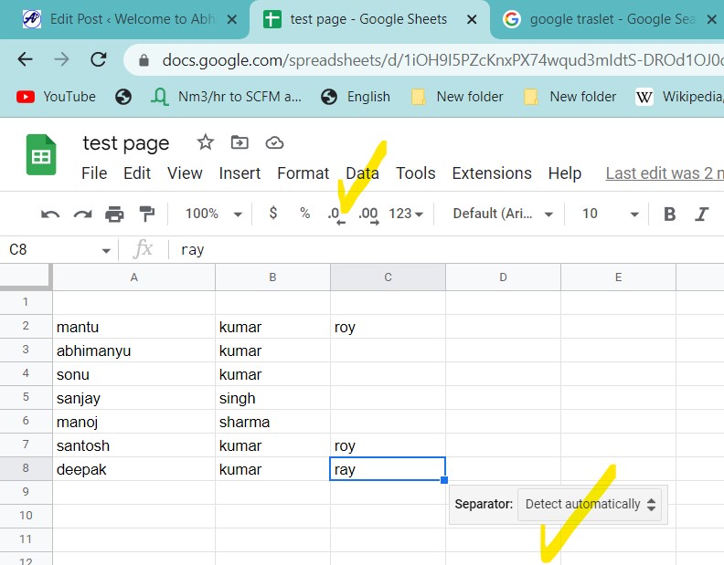Increase decimal places
Screen dimensions: 724x565
tap(369, 214)
